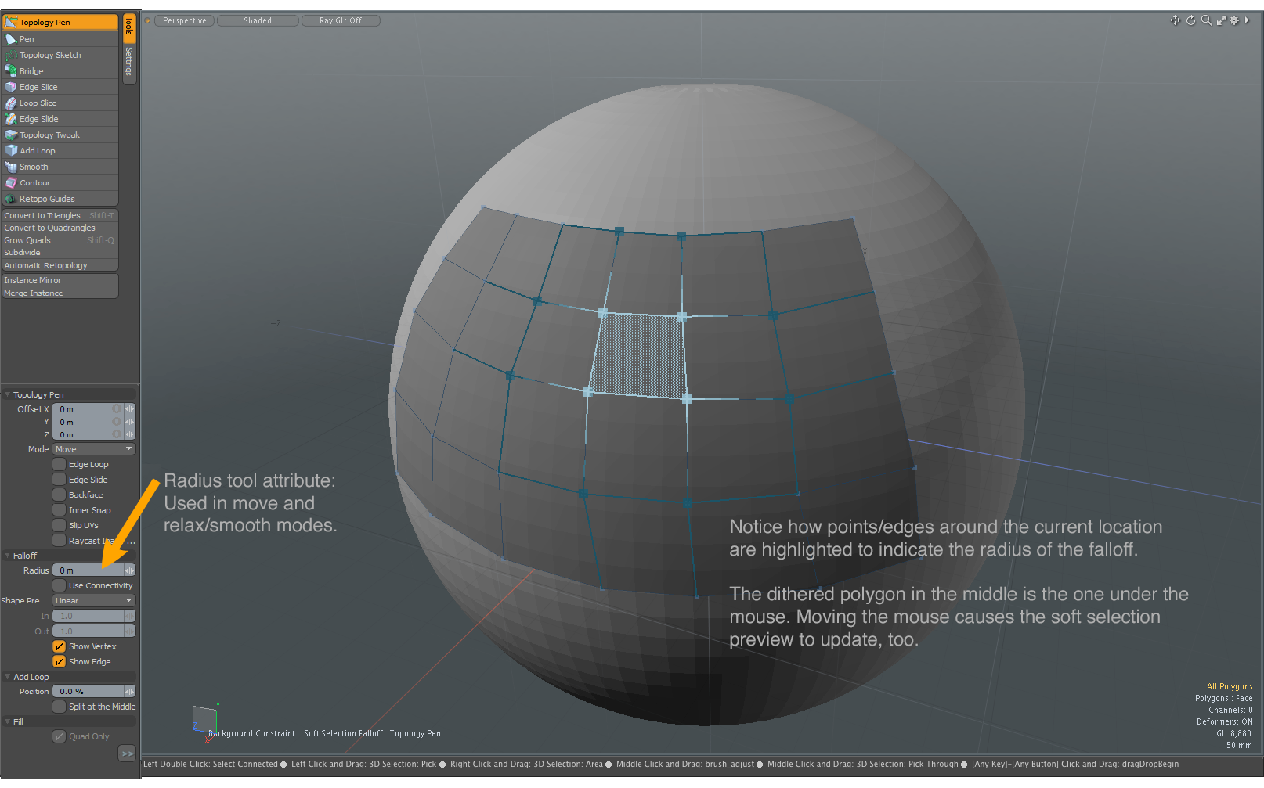Open the Mode dropdown set to Move
1264x788 pixels.
click(x=94, y=449)
